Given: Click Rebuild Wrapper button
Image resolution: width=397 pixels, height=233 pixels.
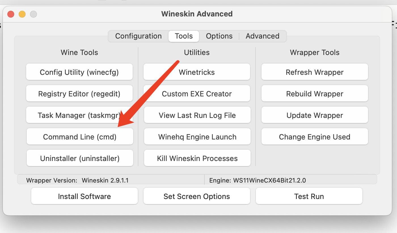Looking at the screenshot, I should (x=315, y=94).
